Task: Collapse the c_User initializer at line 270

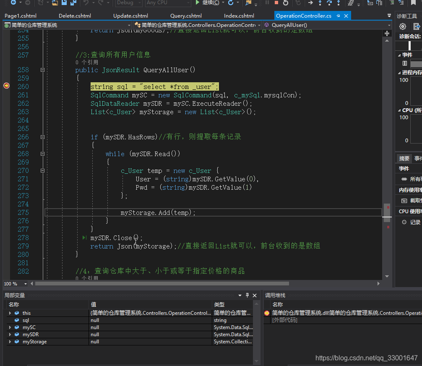Action: 42,170
